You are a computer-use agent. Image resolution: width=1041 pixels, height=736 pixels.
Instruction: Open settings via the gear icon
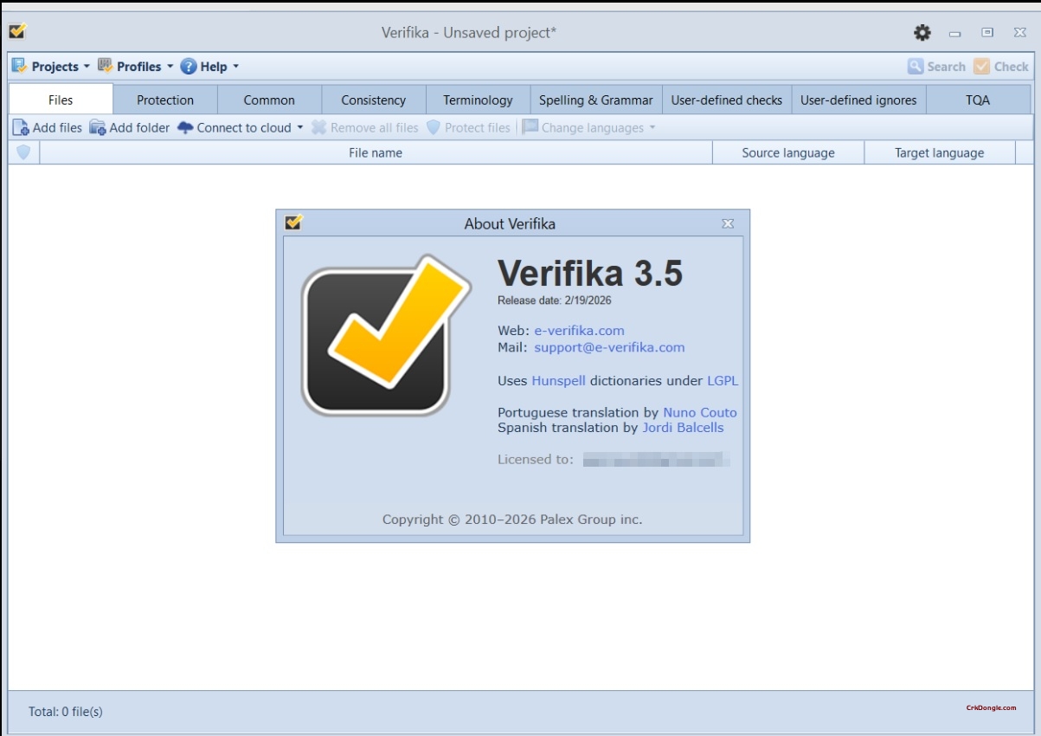tap(922, 33)
